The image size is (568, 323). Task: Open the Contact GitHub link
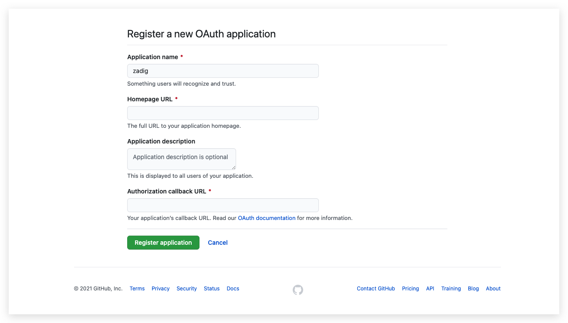pyautogui.click(x=375, y=288)
